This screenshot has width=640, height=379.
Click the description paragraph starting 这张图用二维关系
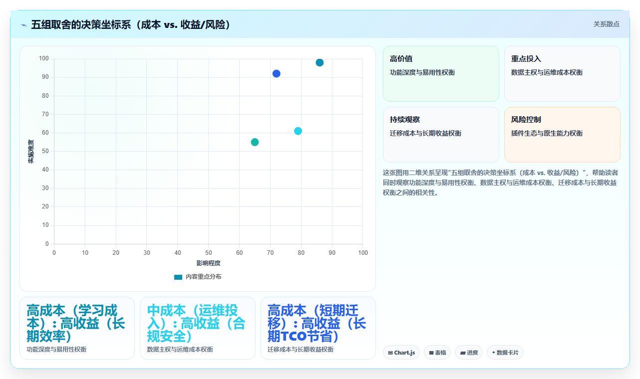point(501,183)
